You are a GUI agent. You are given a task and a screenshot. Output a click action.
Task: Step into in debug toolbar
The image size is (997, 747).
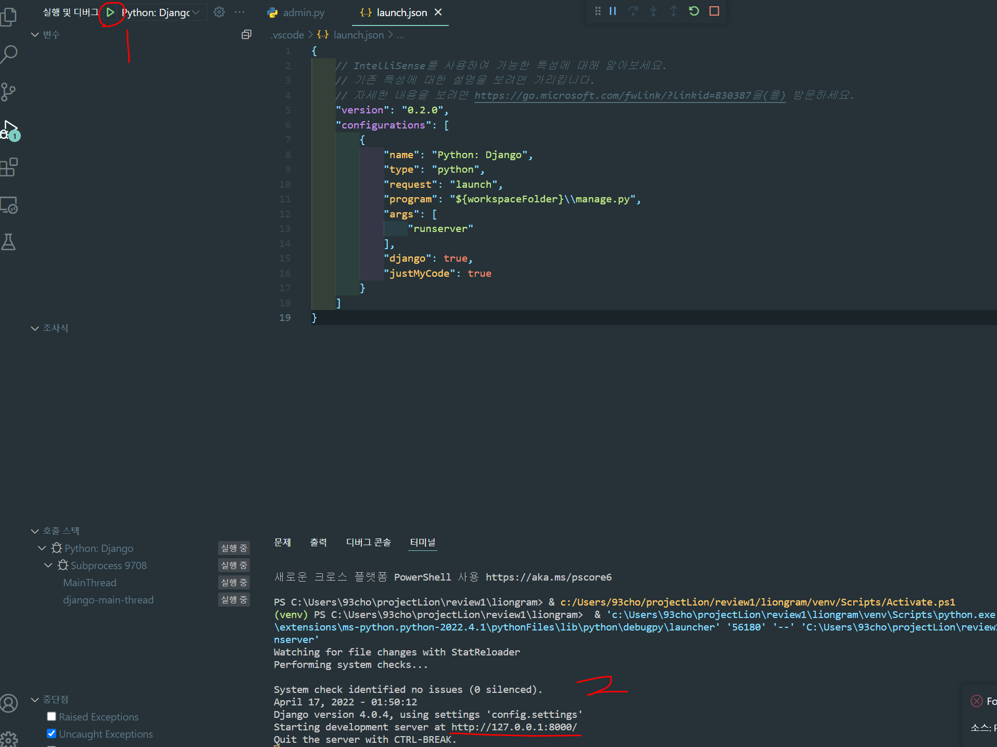(653, 11)
